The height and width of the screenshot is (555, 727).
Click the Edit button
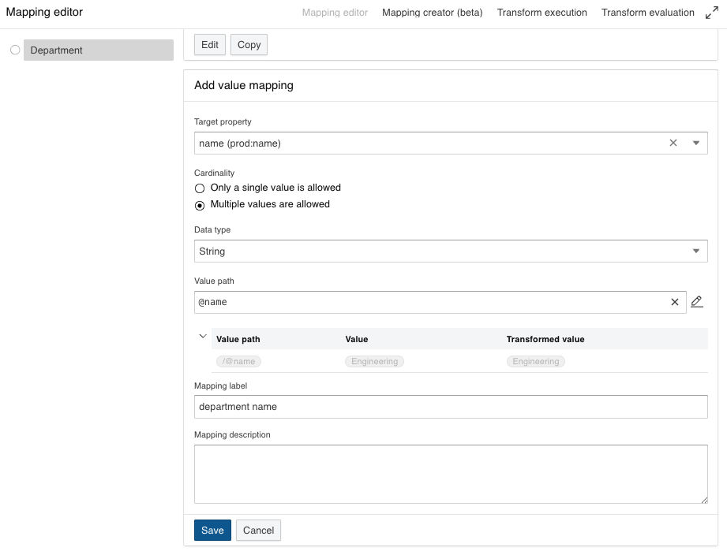209,44
